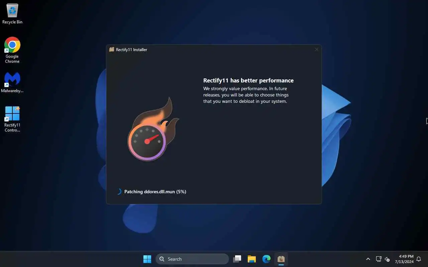Open Task View from the taskbar

[237, 259]
